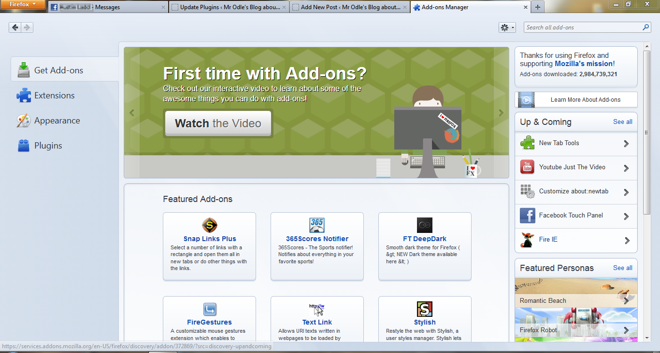660x353 pixels.
Task: Click the FireGestures icon
Action: point(209,309)
